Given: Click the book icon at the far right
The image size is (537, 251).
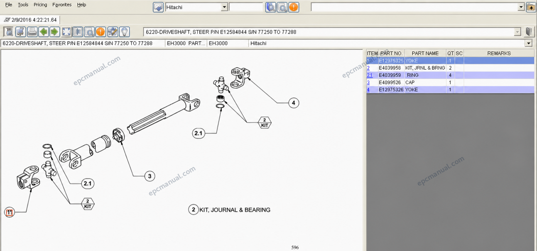Looking at the screenshot, I should point(529,32).
